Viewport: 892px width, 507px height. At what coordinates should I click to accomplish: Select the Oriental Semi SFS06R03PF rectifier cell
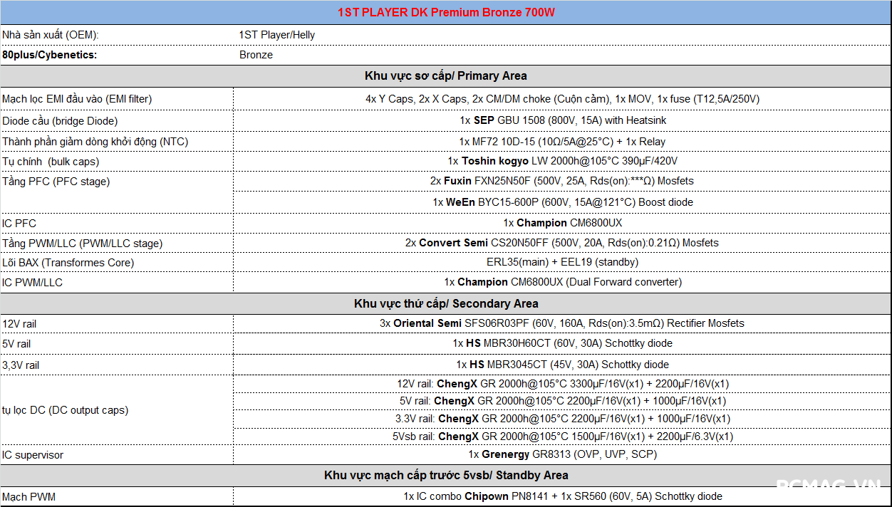[x=562, y=323]
